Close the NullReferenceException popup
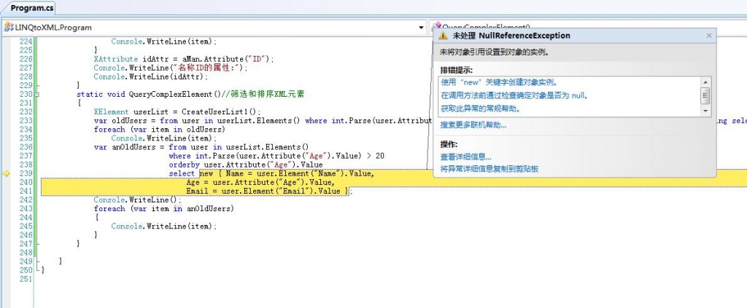747x308 pixels. pos(709,36)
